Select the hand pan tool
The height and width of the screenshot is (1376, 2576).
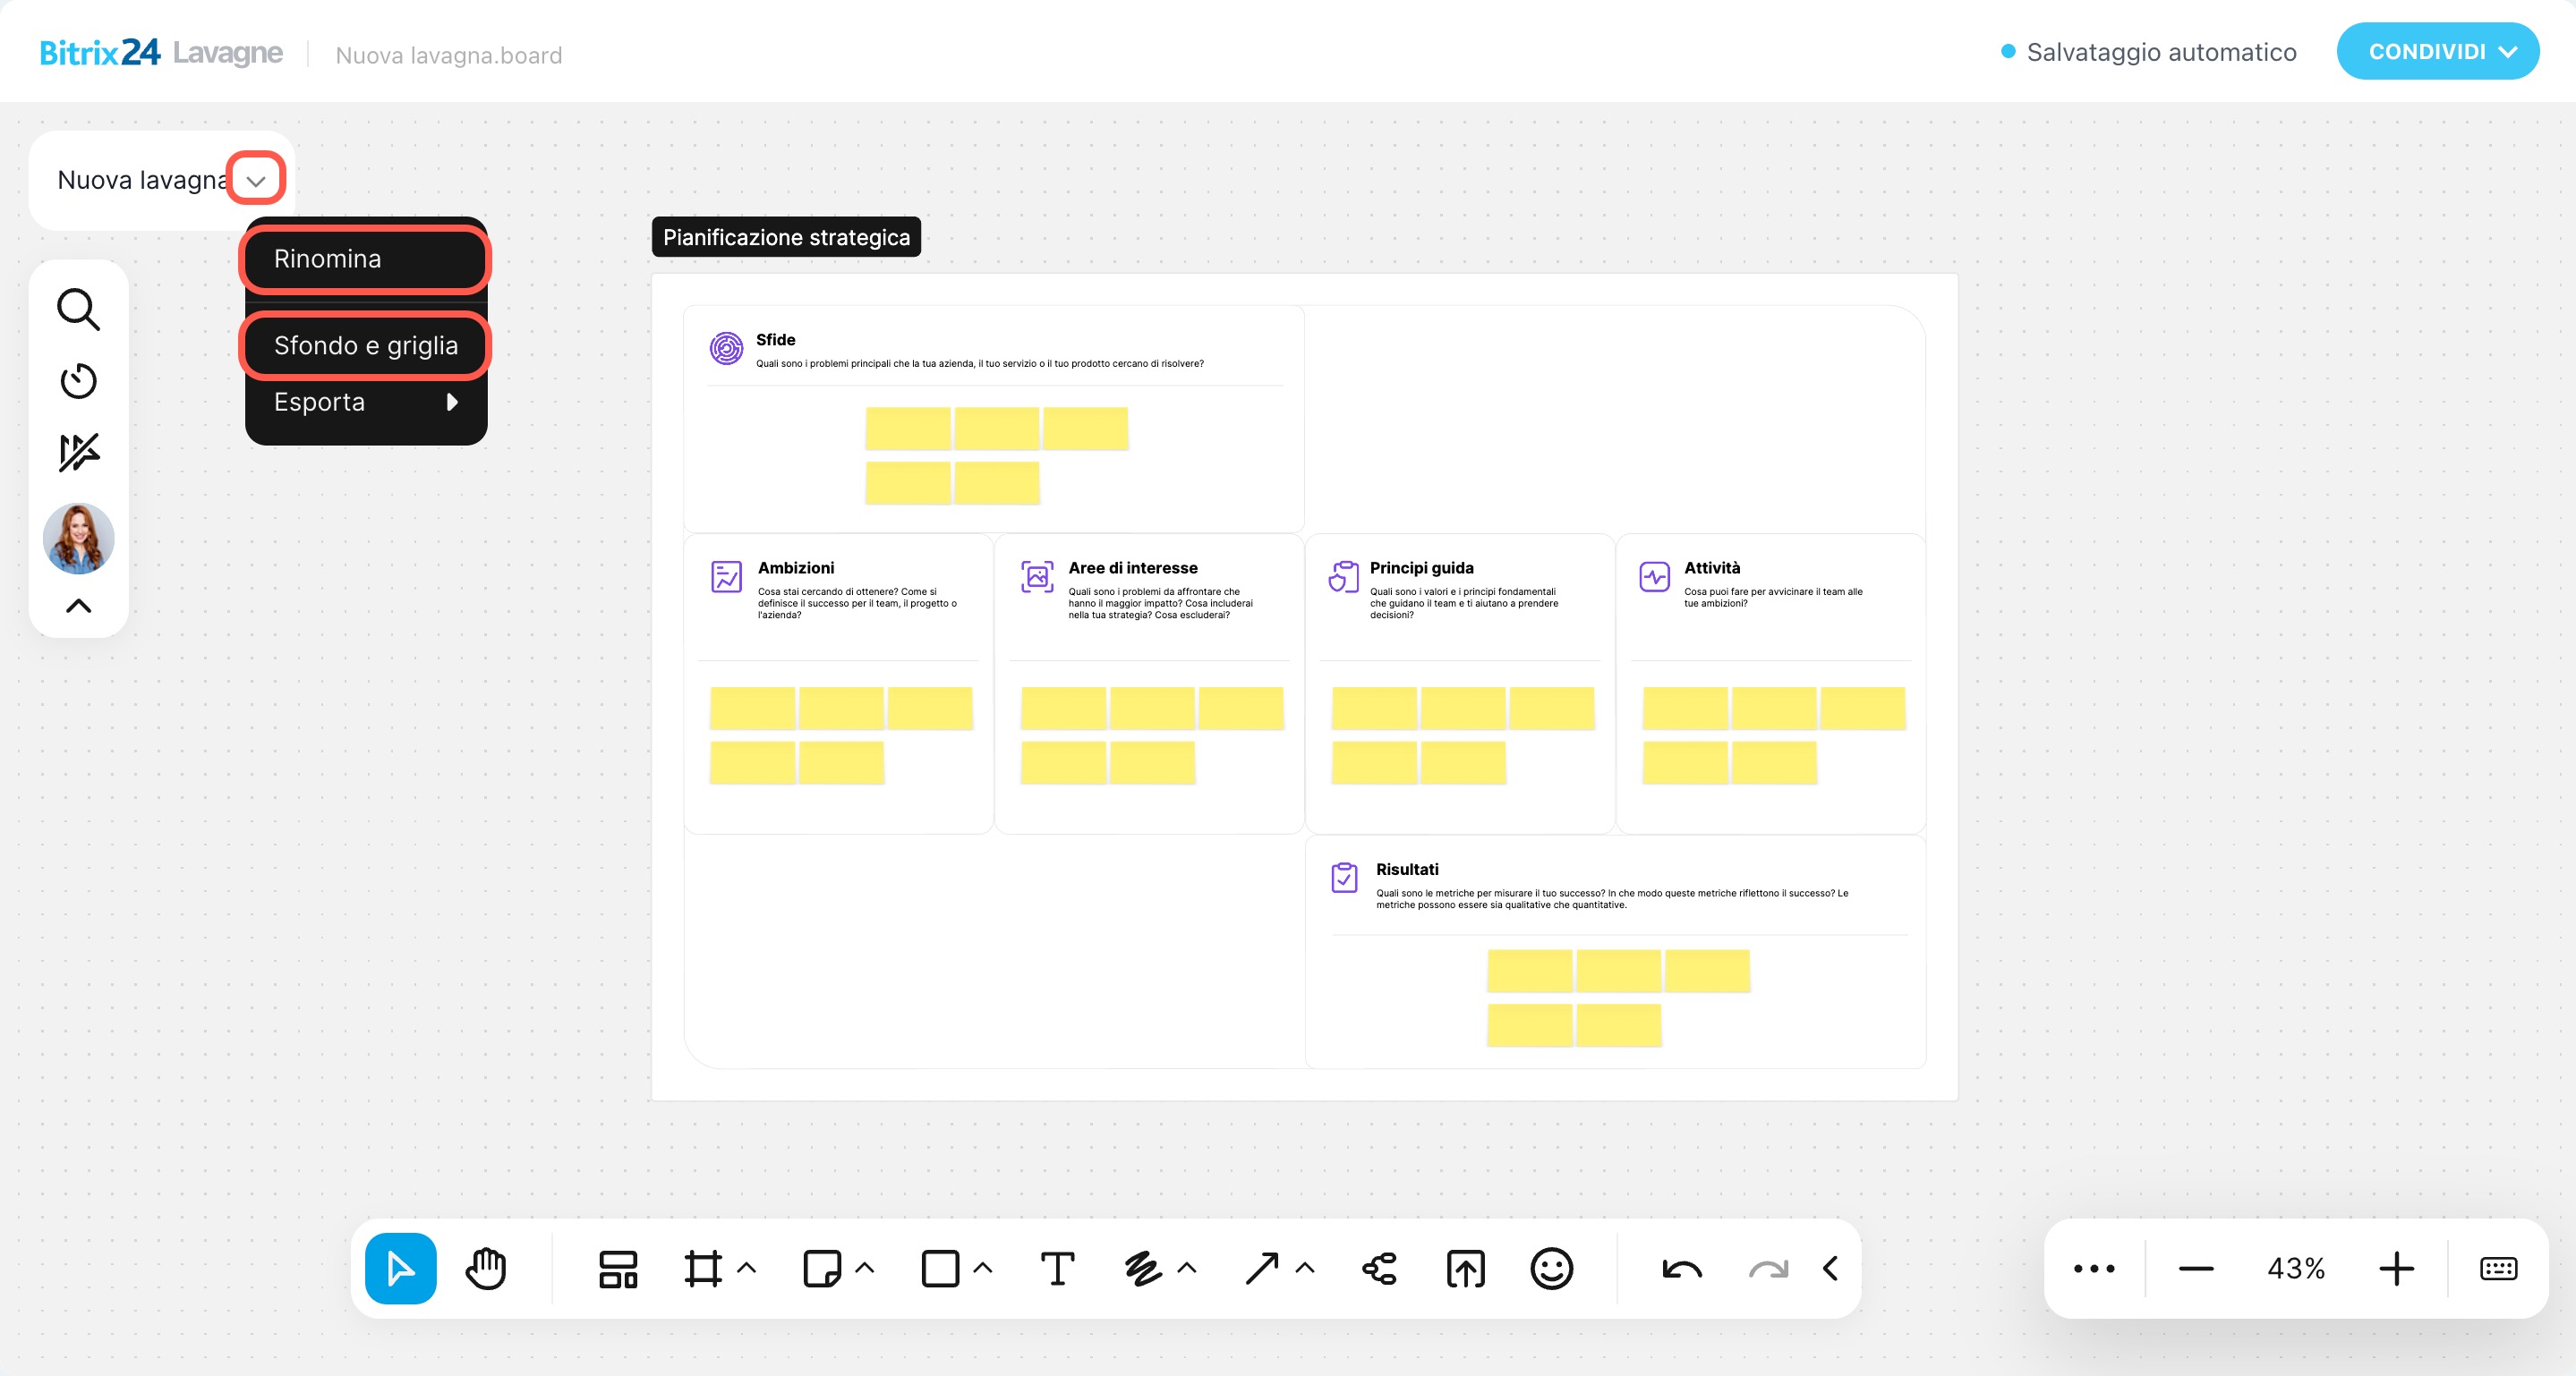tap(486, 1269)
